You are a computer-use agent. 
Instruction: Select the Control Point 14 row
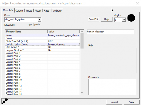[42, 92]
